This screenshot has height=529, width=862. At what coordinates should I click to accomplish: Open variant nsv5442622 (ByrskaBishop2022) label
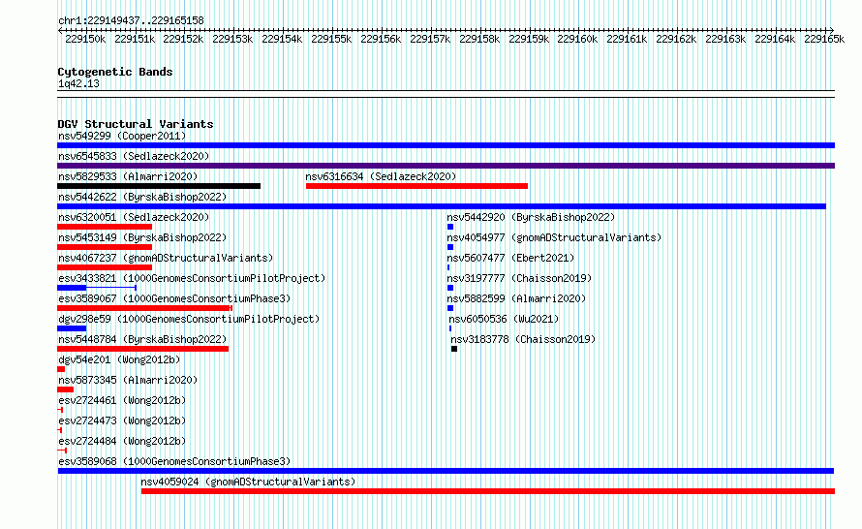pos(142,197)
